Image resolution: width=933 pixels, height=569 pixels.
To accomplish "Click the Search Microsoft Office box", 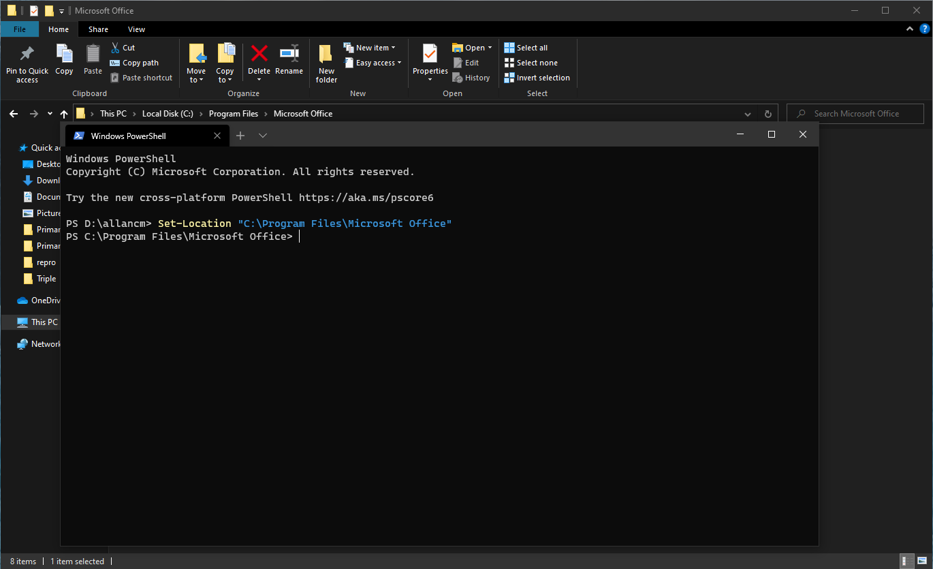I will (855, 113).
